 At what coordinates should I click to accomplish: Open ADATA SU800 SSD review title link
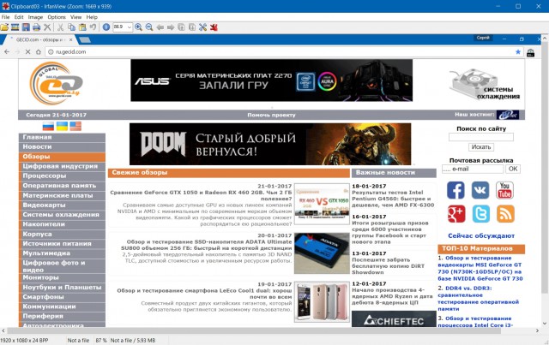pos(207,245)
